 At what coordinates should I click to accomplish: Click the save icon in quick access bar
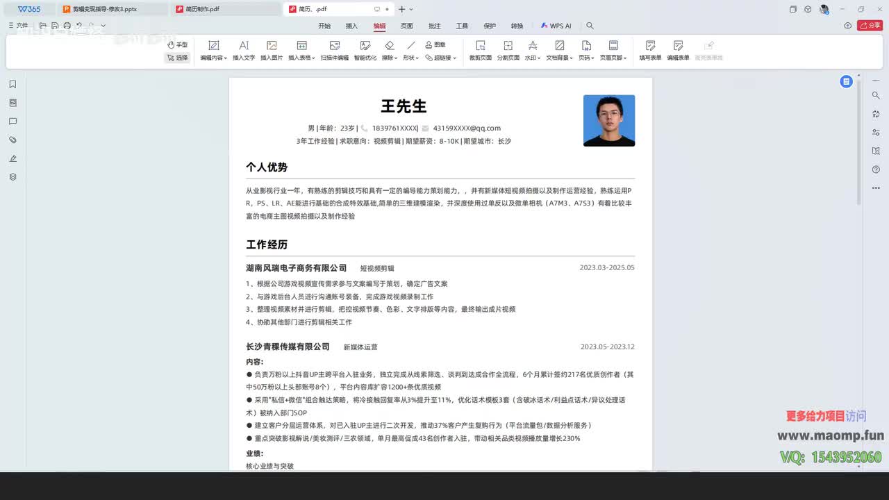coord(55,26)
